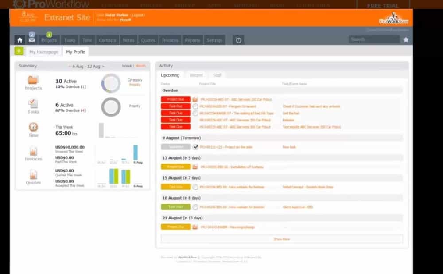The width and height of the screenshot is (443, 274).
Task: Open the Projects folder icon in Summary
Action: point(33,80)
